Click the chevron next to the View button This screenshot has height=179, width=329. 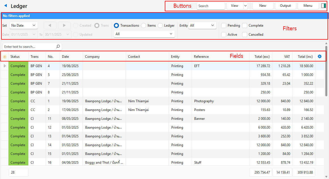point(245,5)
